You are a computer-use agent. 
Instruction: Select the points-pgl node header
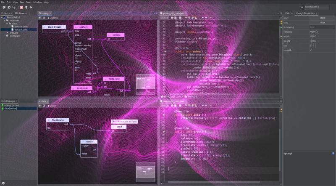pos(81,88)
